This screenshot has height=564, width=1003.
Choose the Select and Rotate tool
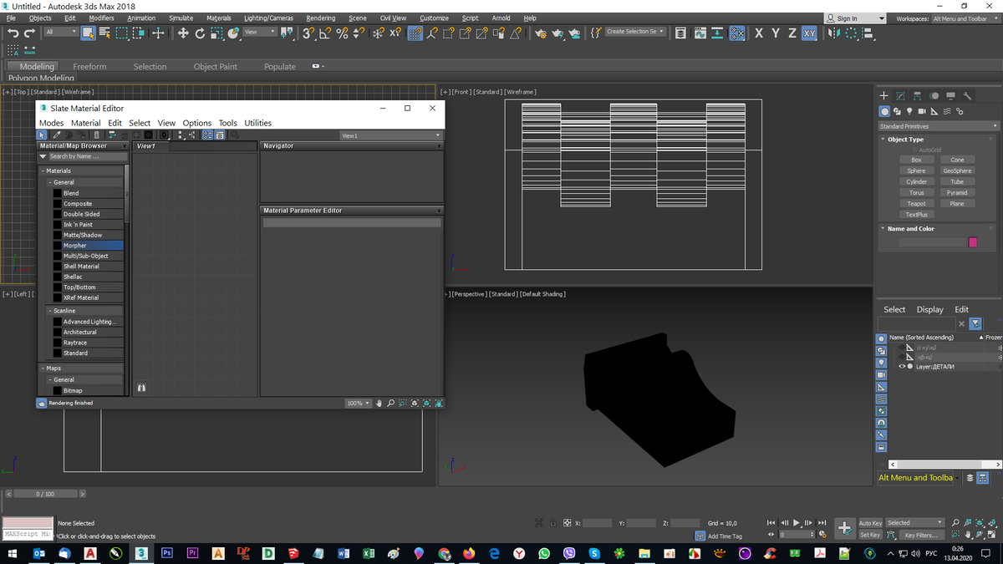click(201, 33)
